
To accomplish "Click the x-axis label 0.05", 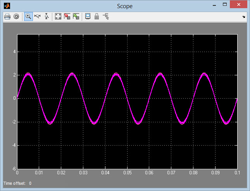I will coord(127,173).
